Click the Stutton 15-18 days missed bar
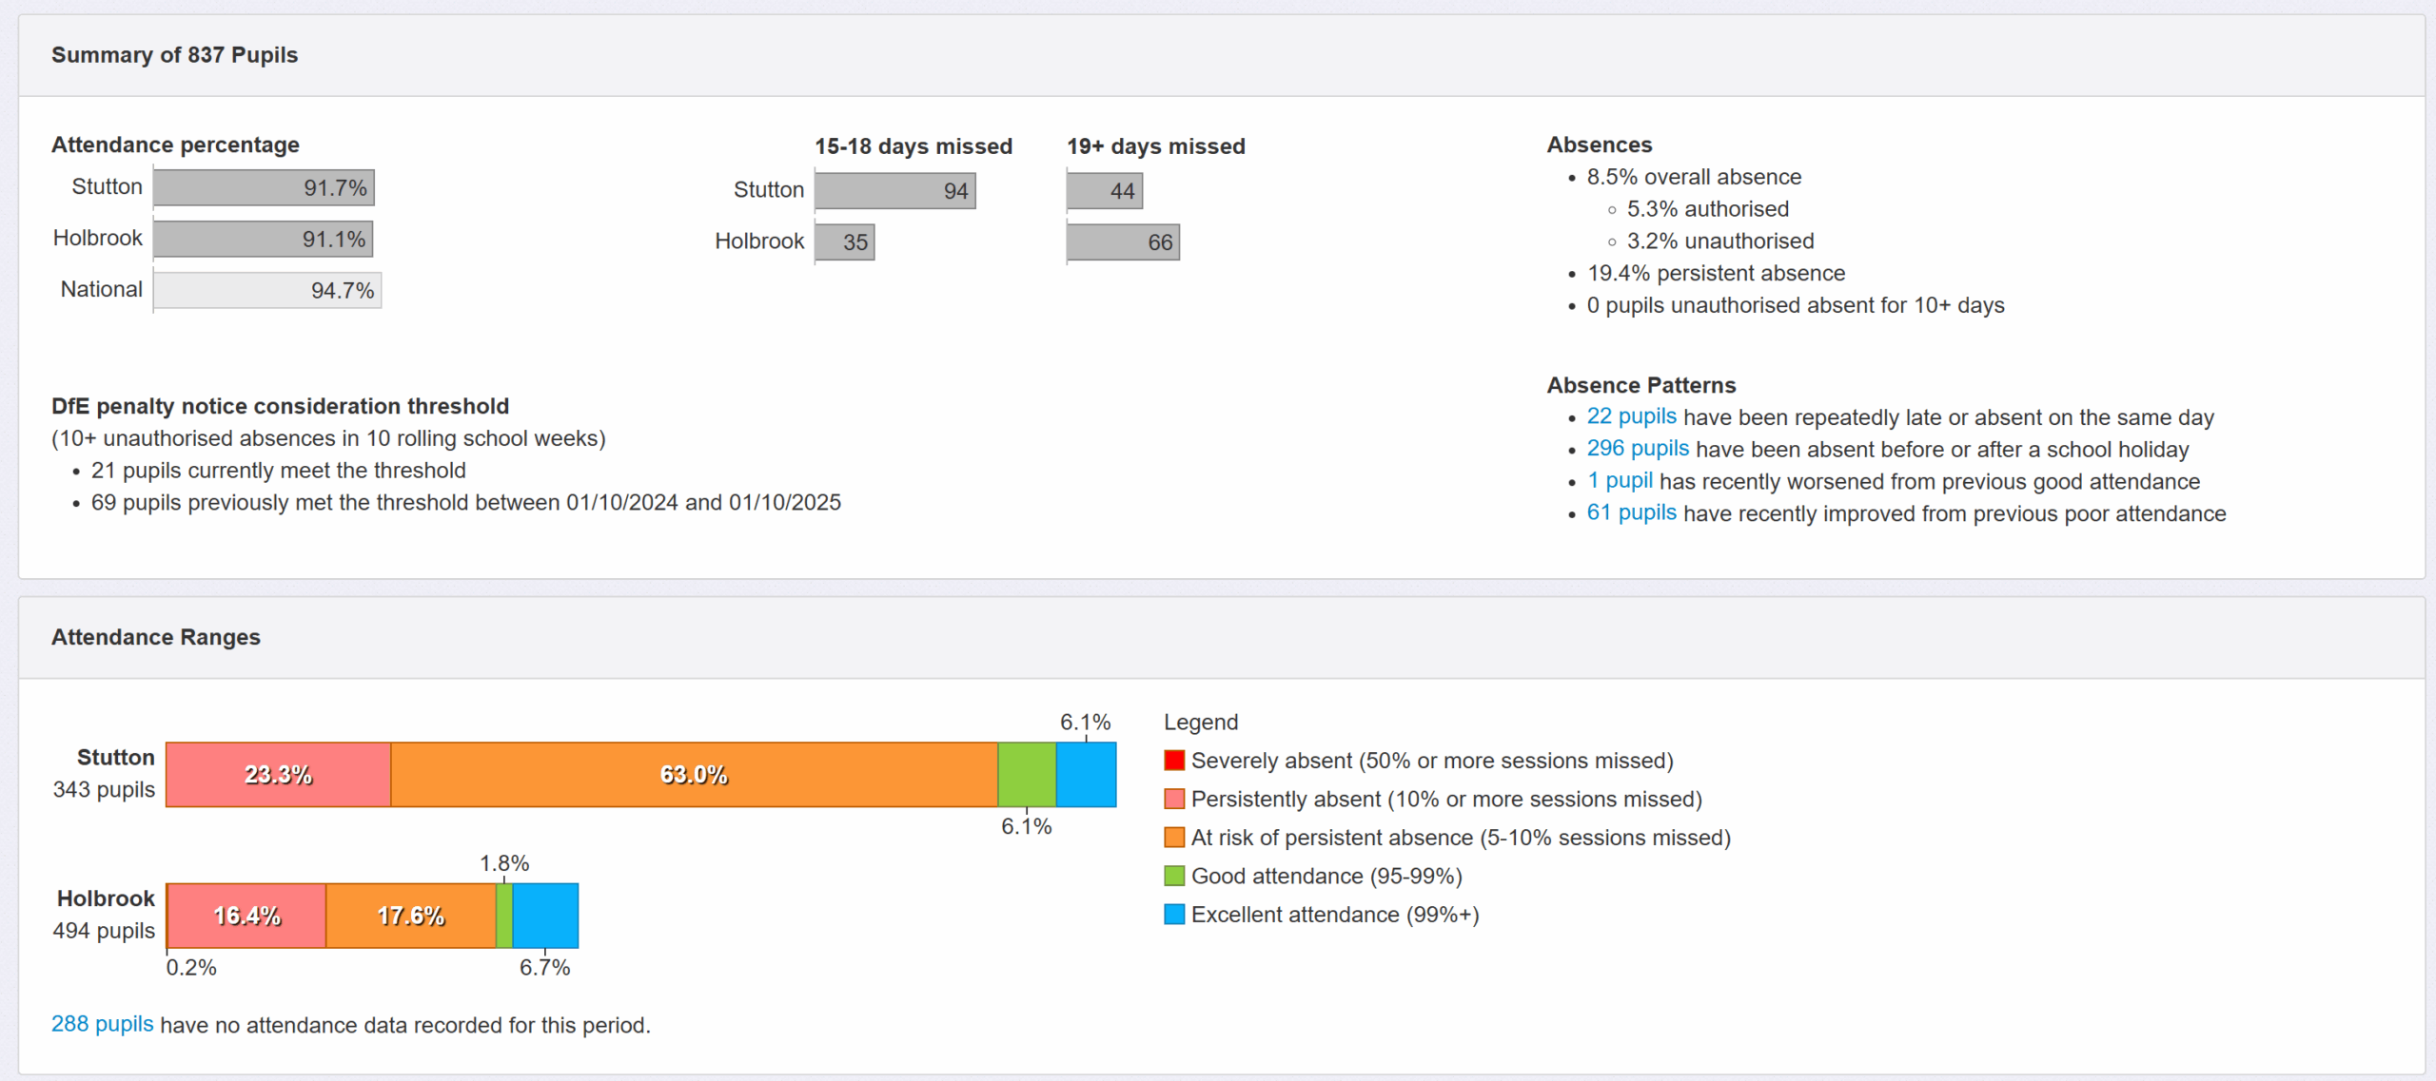This screenshot has height=1081, width=2436. pos(894,191)
